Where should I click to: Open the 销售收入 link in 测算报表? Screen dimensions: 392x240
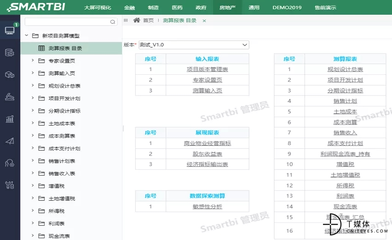click(x=345, y=133)
